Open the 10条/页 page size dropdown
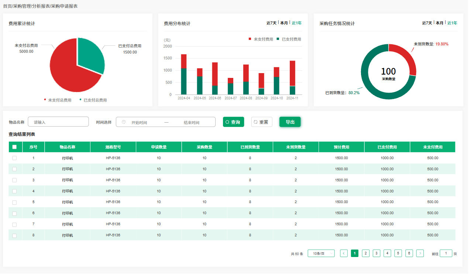The height and width of the screenshot is (274, 471). pos(321,253)
